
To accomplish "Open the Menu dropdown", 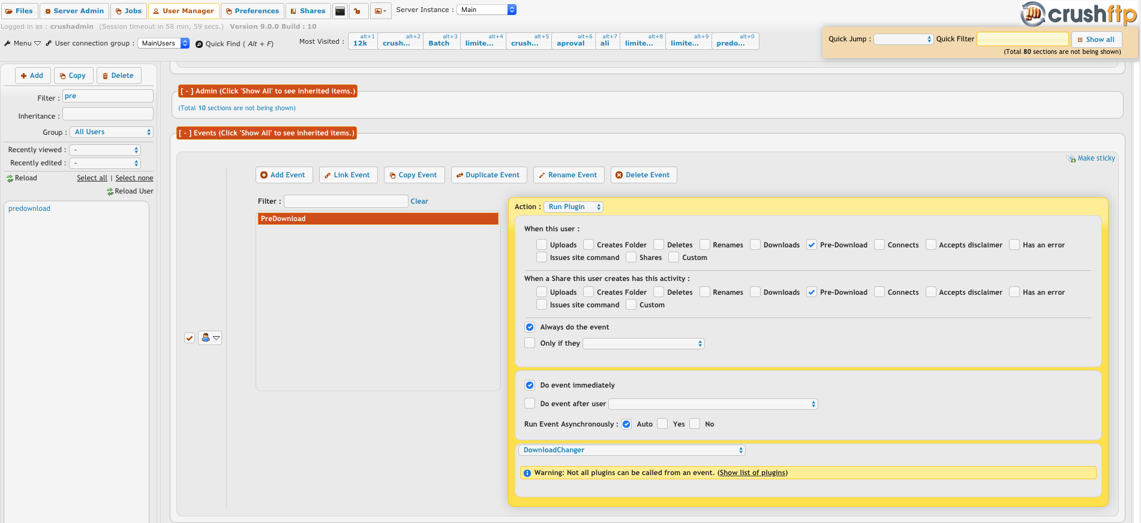I will coord(23,43).
